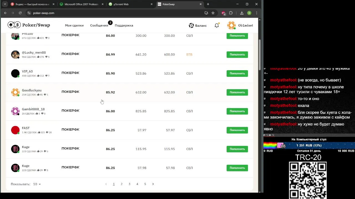
Task: Click the TRC-20 QR code
Action: point(308,180)
